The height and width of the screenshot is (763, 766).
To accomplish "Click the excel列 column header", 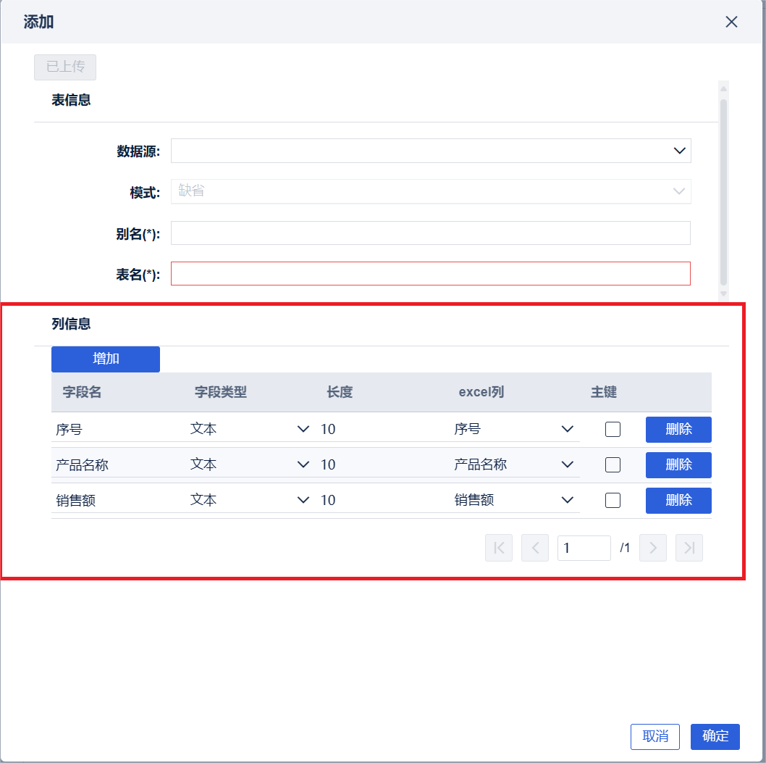I will 481,392.
